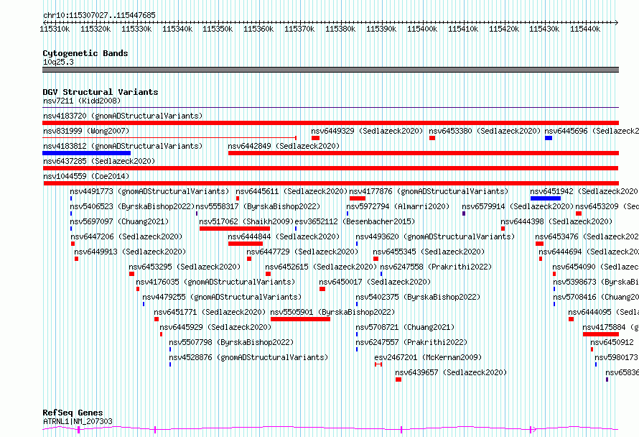Open the nsv6449329 (Sedlazeck2020) label
This screenshot has width=639, height=437.
coord(367,131)
